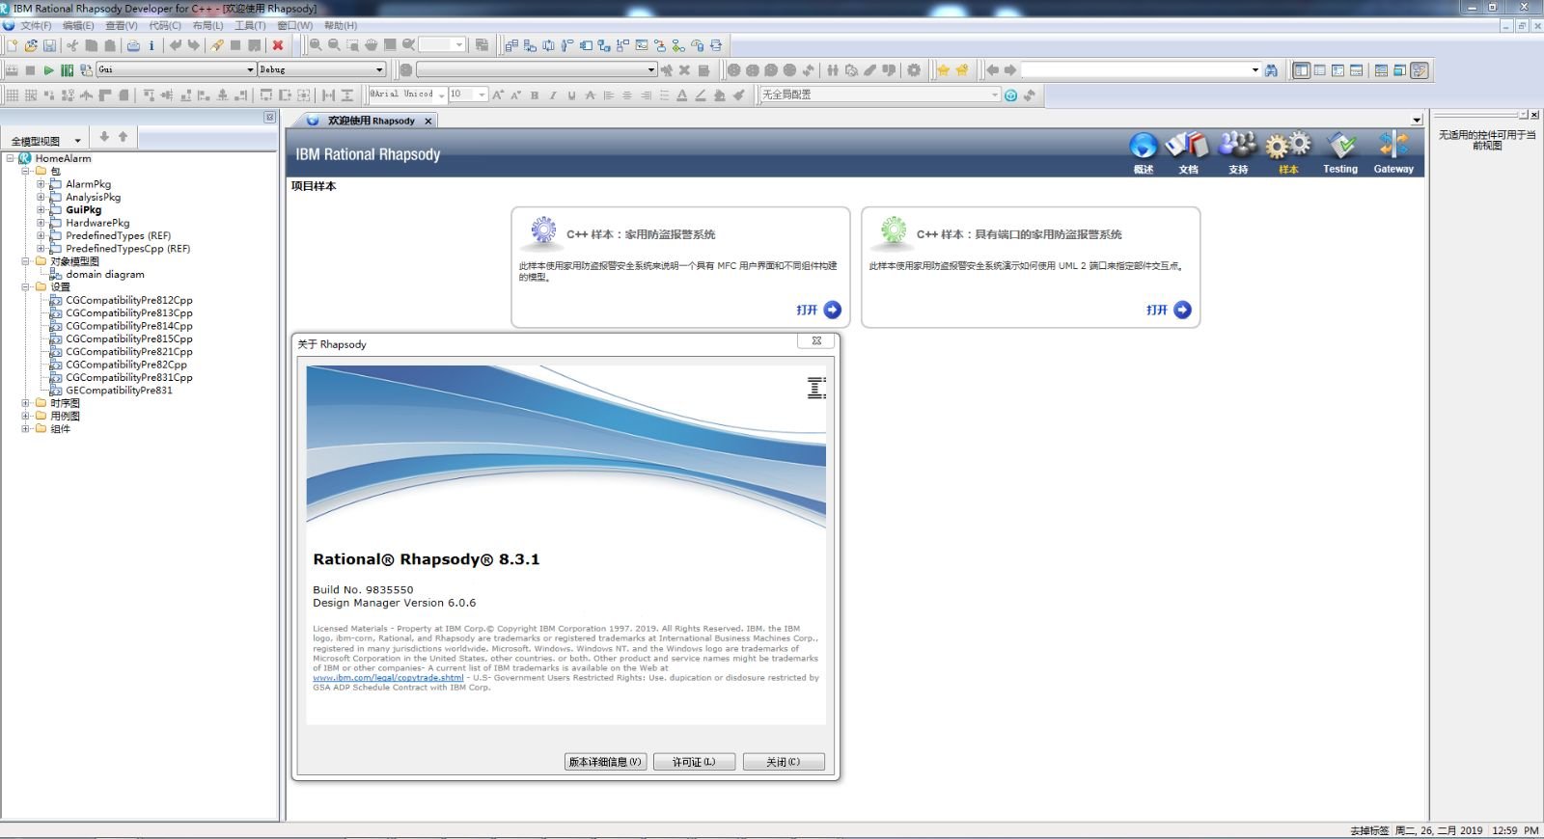Click the red X delete icon
This screenshot has width=1544, height=839.
click(278, 45)
